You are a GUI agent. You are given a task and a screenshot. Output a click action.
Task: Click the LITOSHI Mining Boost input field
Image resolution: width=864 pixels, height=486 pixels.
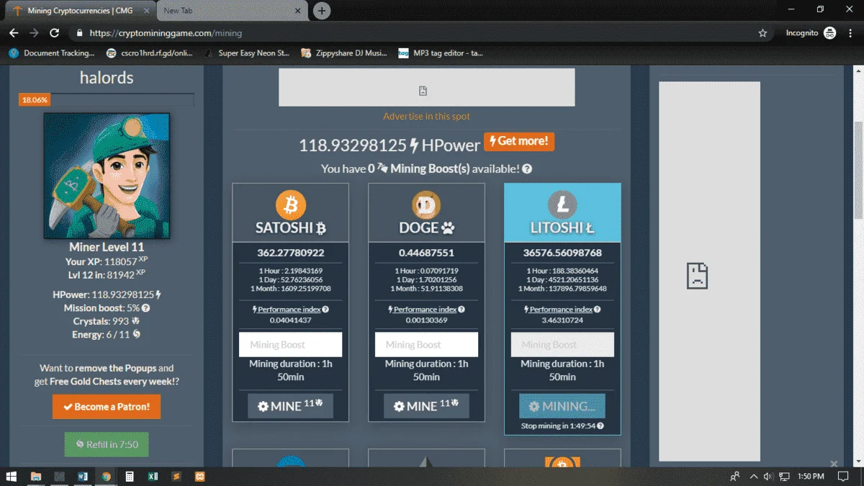(x=562, y=344)
